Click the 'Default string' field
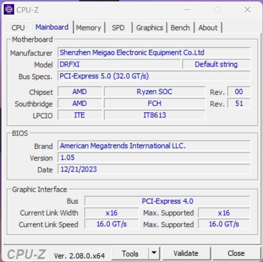Image resolution: width=263 pixels, height=262 pixels. click(x=216, y=64)
